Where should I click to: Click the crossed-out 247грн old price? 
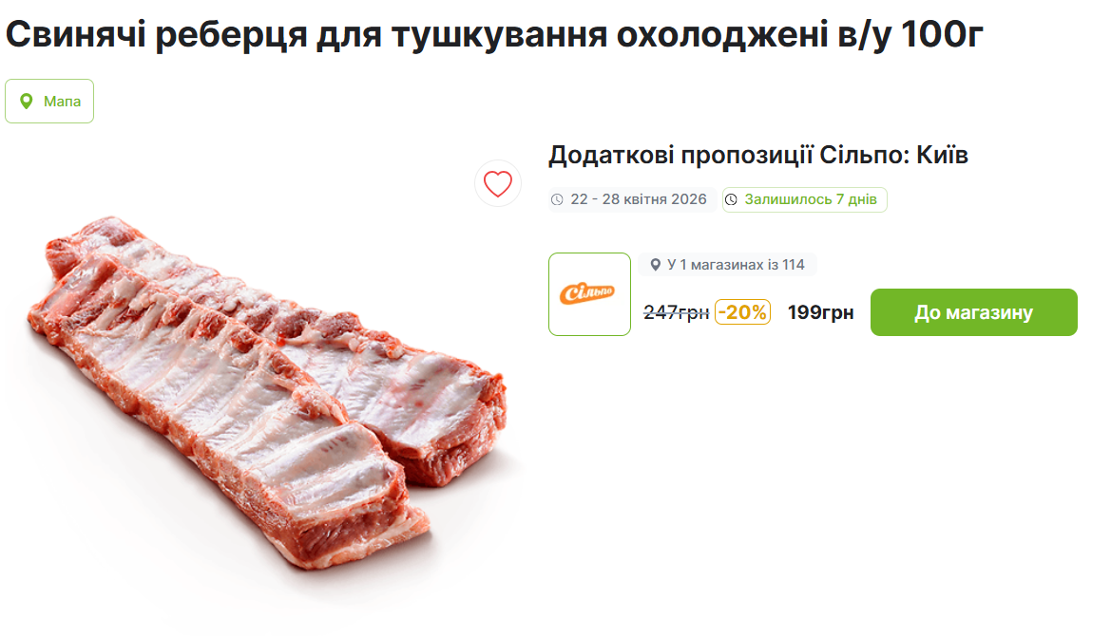click(676, 312)
